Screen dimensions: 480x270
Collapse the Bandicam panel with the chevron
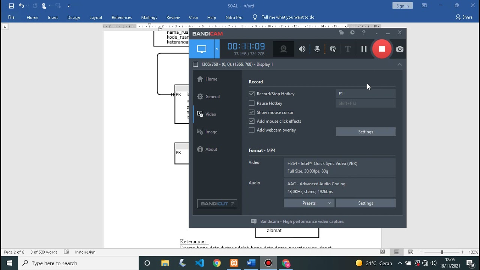(x=400, y=64)
